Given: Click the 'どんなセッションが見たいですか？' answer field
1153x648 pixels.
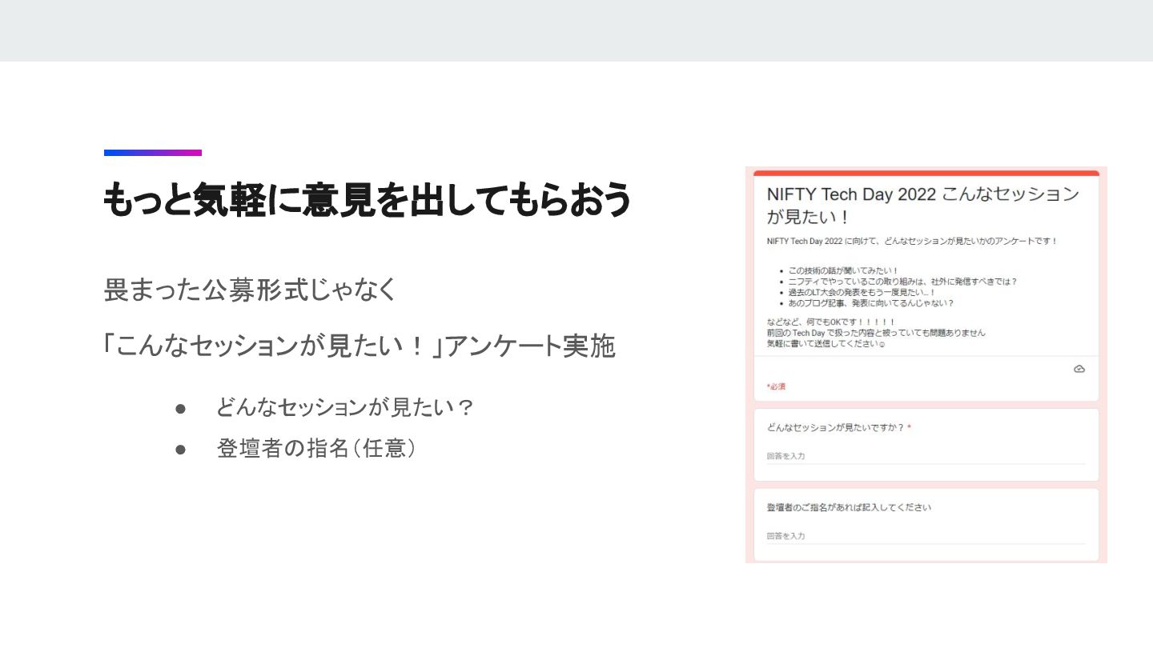Looking at the screenshot, I should coord(926,456).
